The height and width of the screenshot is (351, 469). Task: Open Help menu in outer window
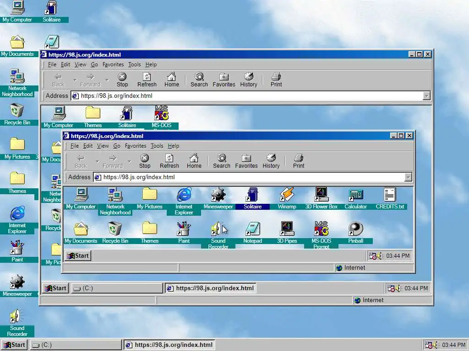(151, 64)
